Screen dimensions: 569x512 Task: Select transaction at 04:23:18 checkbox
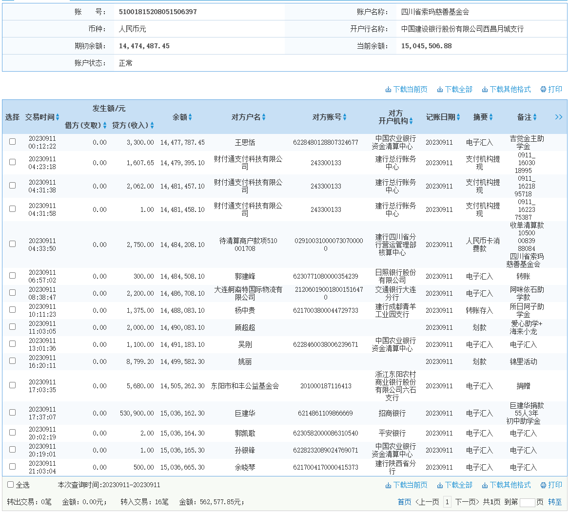click(12, 162)
